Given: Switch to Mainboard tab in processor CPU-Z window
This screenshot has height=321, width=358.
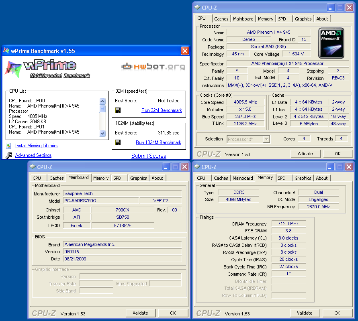Looking at the screenshot, I should [243, 19].
